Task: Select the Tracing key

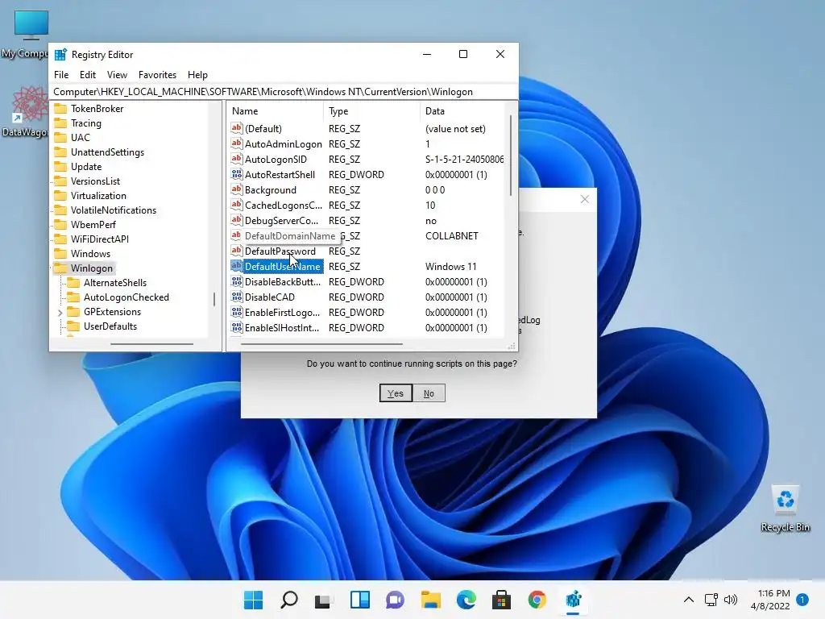Action: pos(85,123)
